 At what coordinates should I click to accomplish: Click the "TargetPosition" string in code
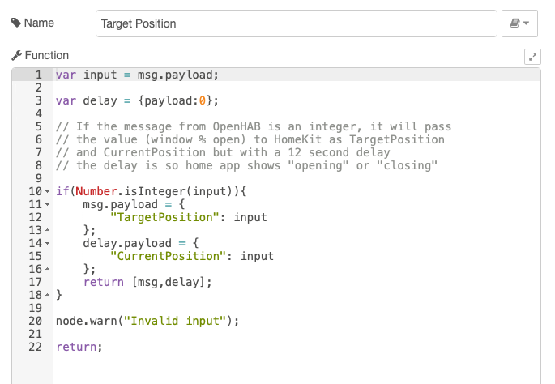[x=164, y=217]
